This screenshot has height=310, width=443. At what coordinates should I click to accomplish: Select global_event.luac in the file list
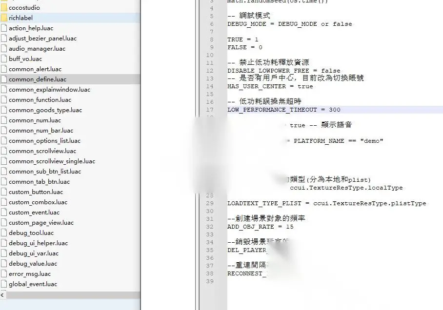click(33, 284)
